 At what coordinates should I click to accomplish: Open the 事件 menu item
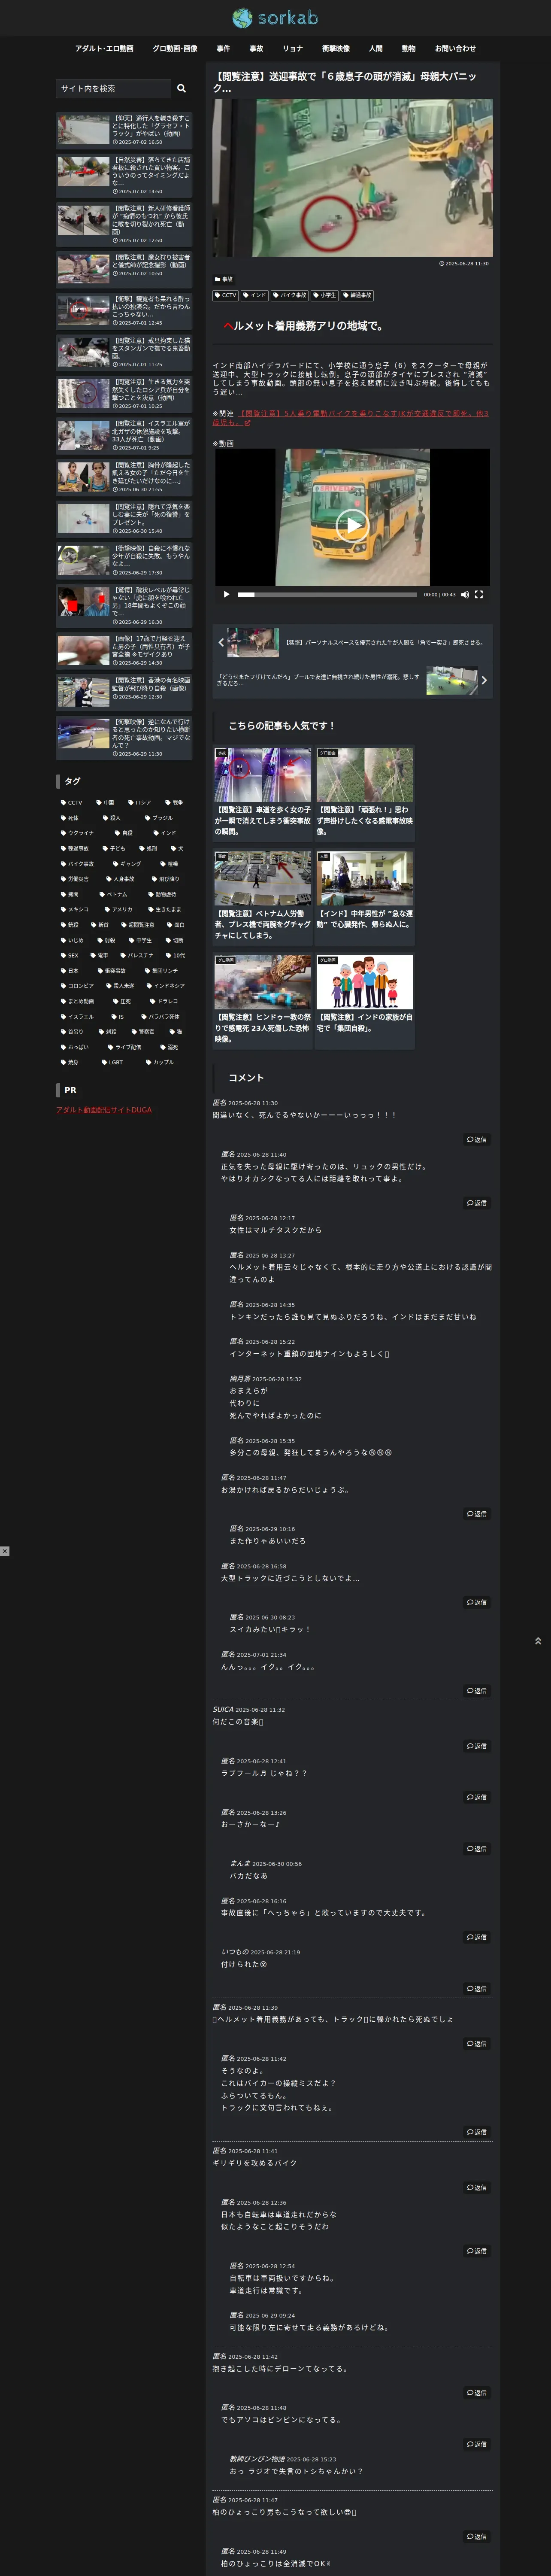(x=224, y=48)
